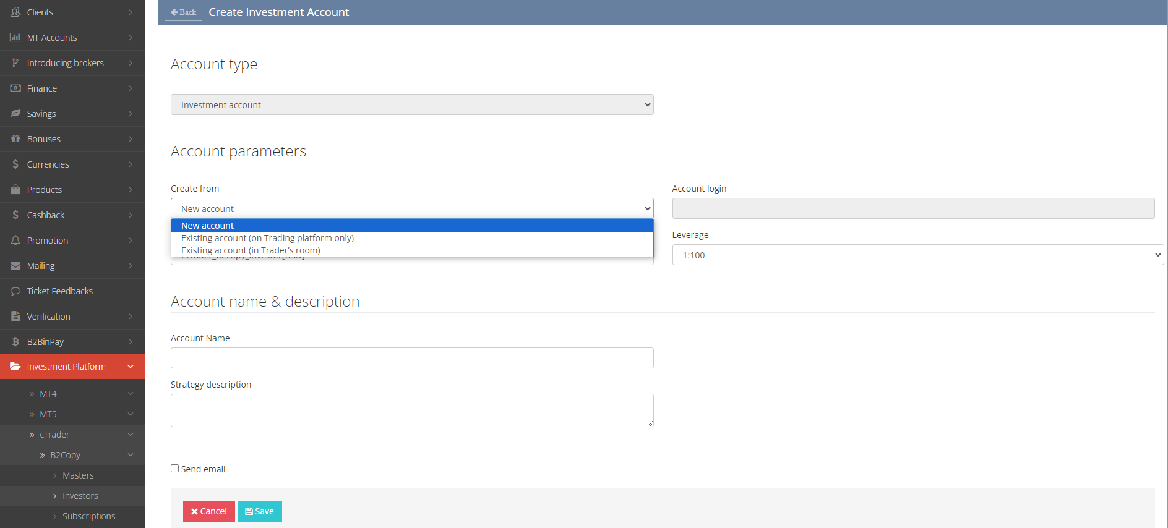The width and height of the screenshot is (1168, 528).
Task: Expand the Clients chevron
Action: (131, 12)
